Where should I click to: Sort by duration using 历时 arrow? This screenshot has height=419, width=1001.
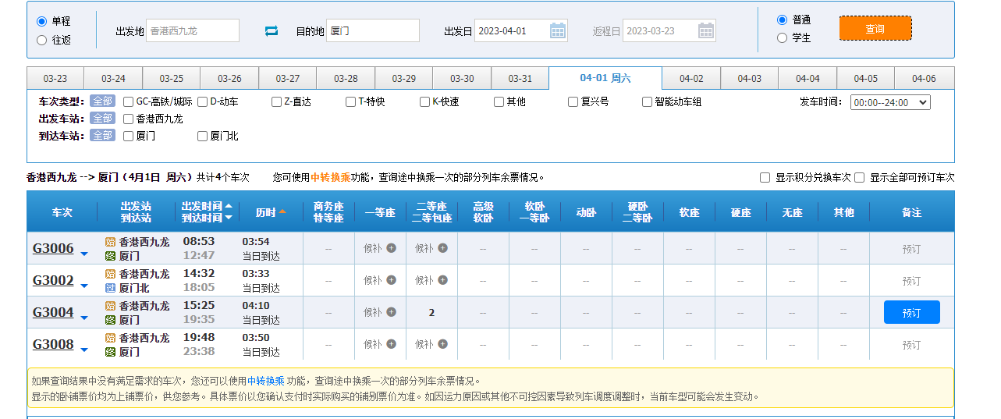click(x=282, y=211)
